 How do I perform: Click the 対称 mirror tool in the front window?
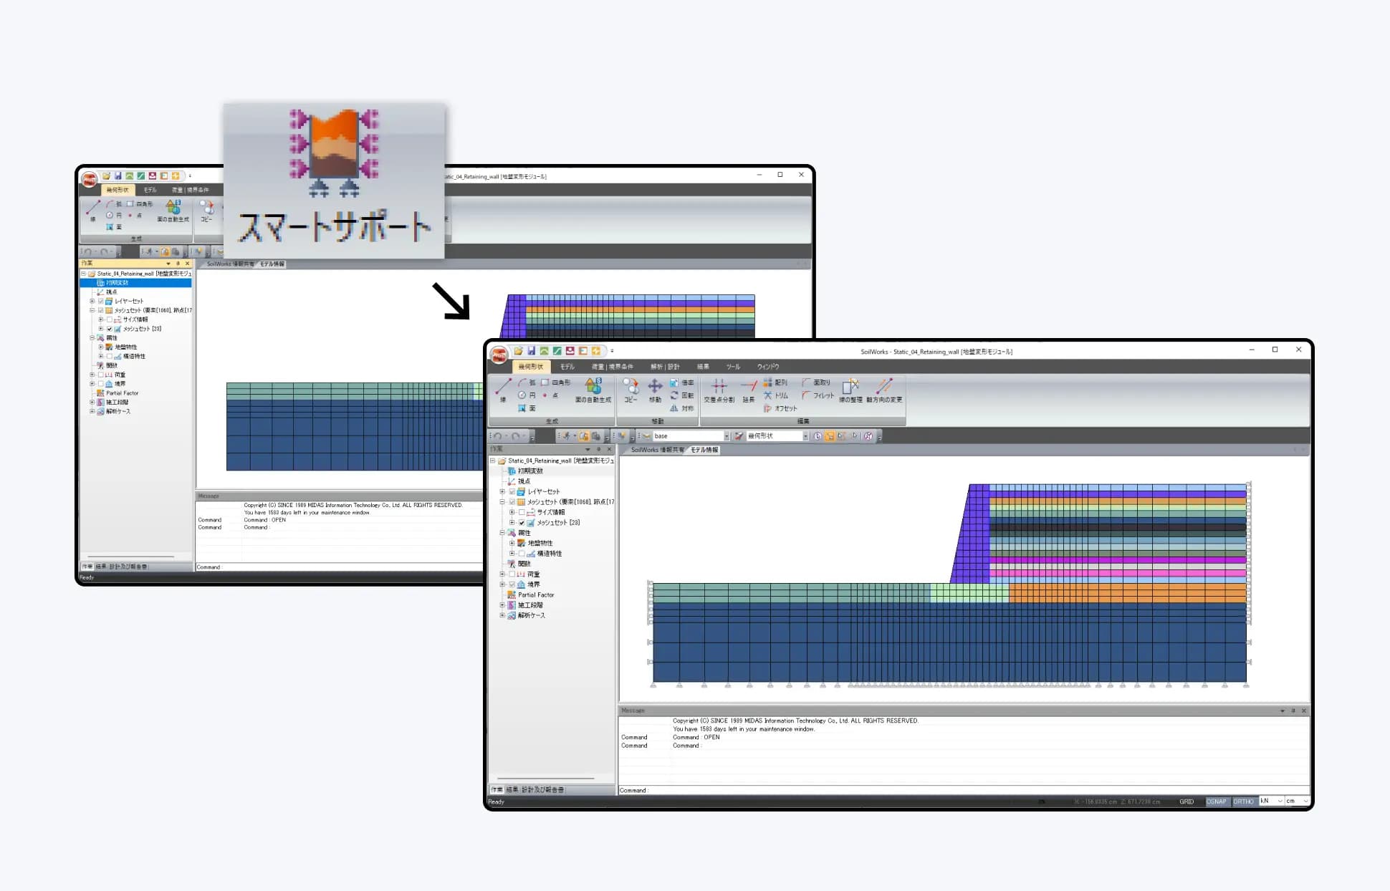tap(682, 408)
